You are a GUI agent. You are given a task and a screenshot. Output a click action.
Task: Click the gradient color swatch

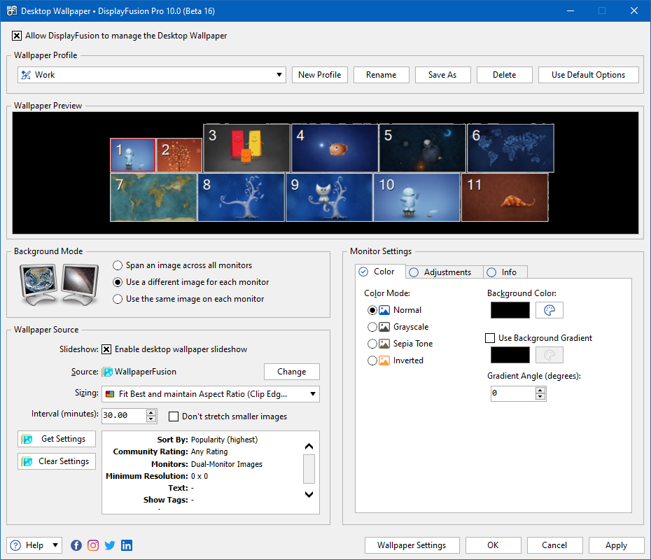pos(510,355)
